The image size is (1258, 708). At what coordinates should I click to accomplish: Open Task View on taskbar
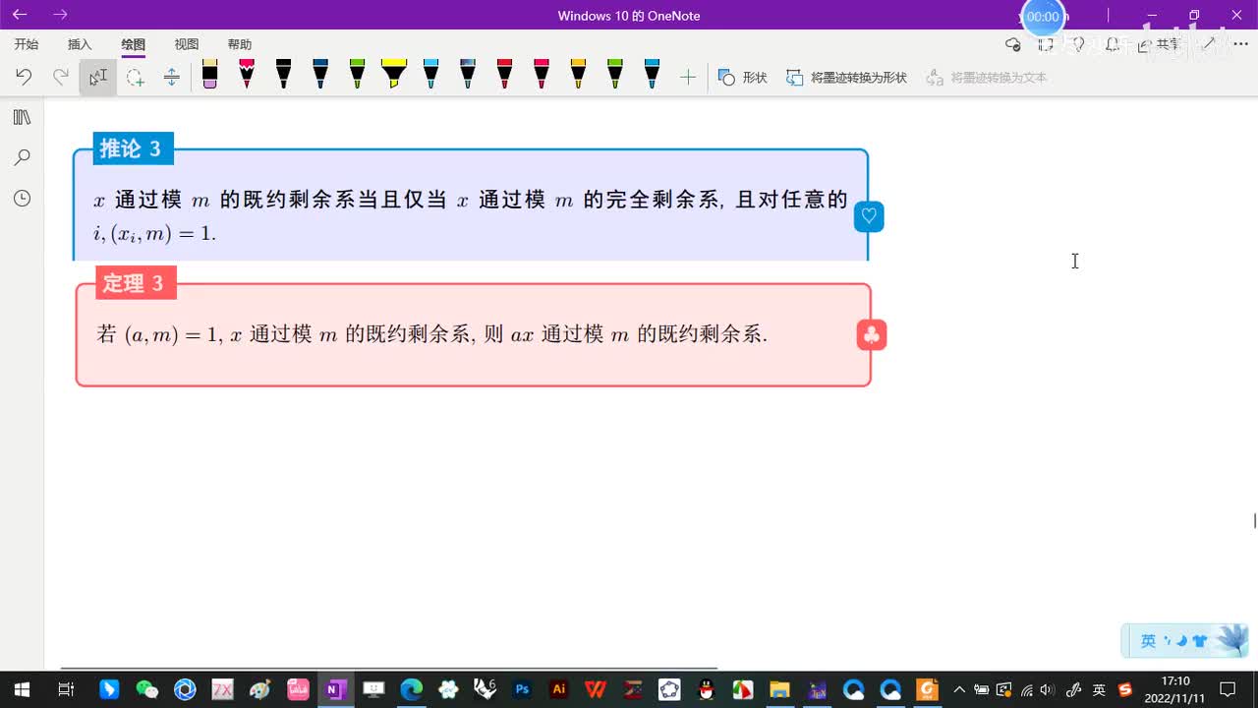tap(66, 689)
